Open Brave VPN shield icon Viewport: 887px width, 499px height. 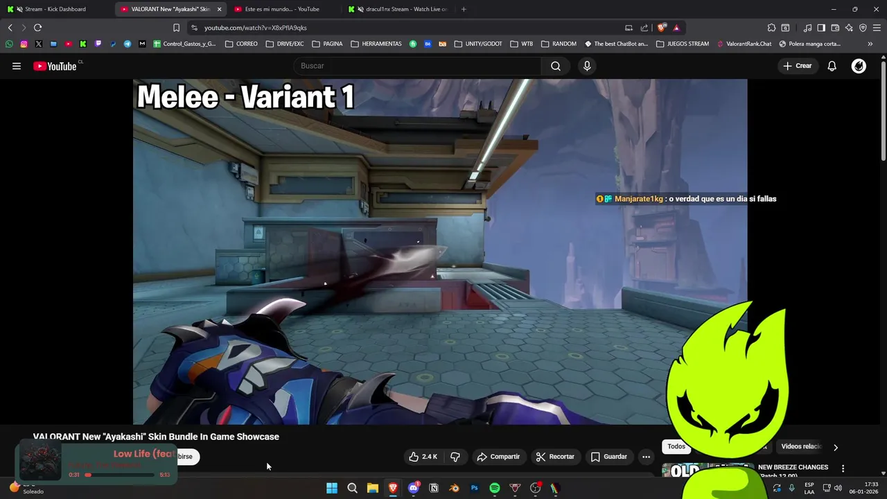(863, 28)
